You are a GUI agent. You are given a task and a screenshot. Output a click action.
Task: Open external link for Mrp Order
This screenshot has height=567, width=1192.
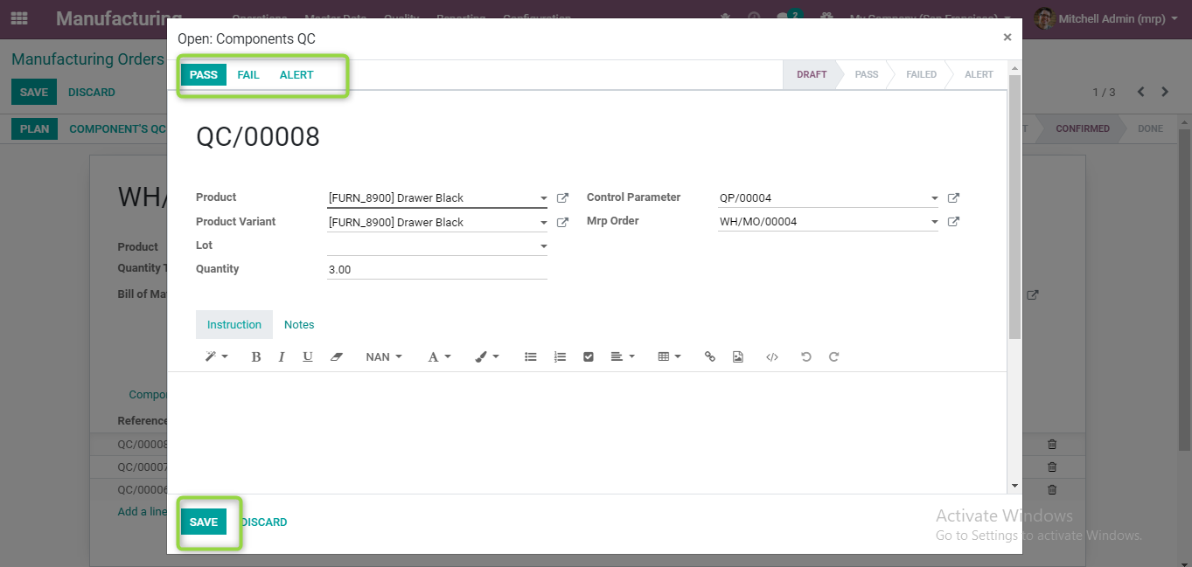pyautogui.click(x=954, y=222)
